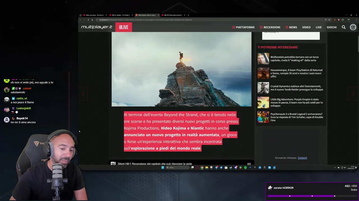Close the Arc Raiders tab
The width and height of the screenshot is (359, 201).
[132, 15]
